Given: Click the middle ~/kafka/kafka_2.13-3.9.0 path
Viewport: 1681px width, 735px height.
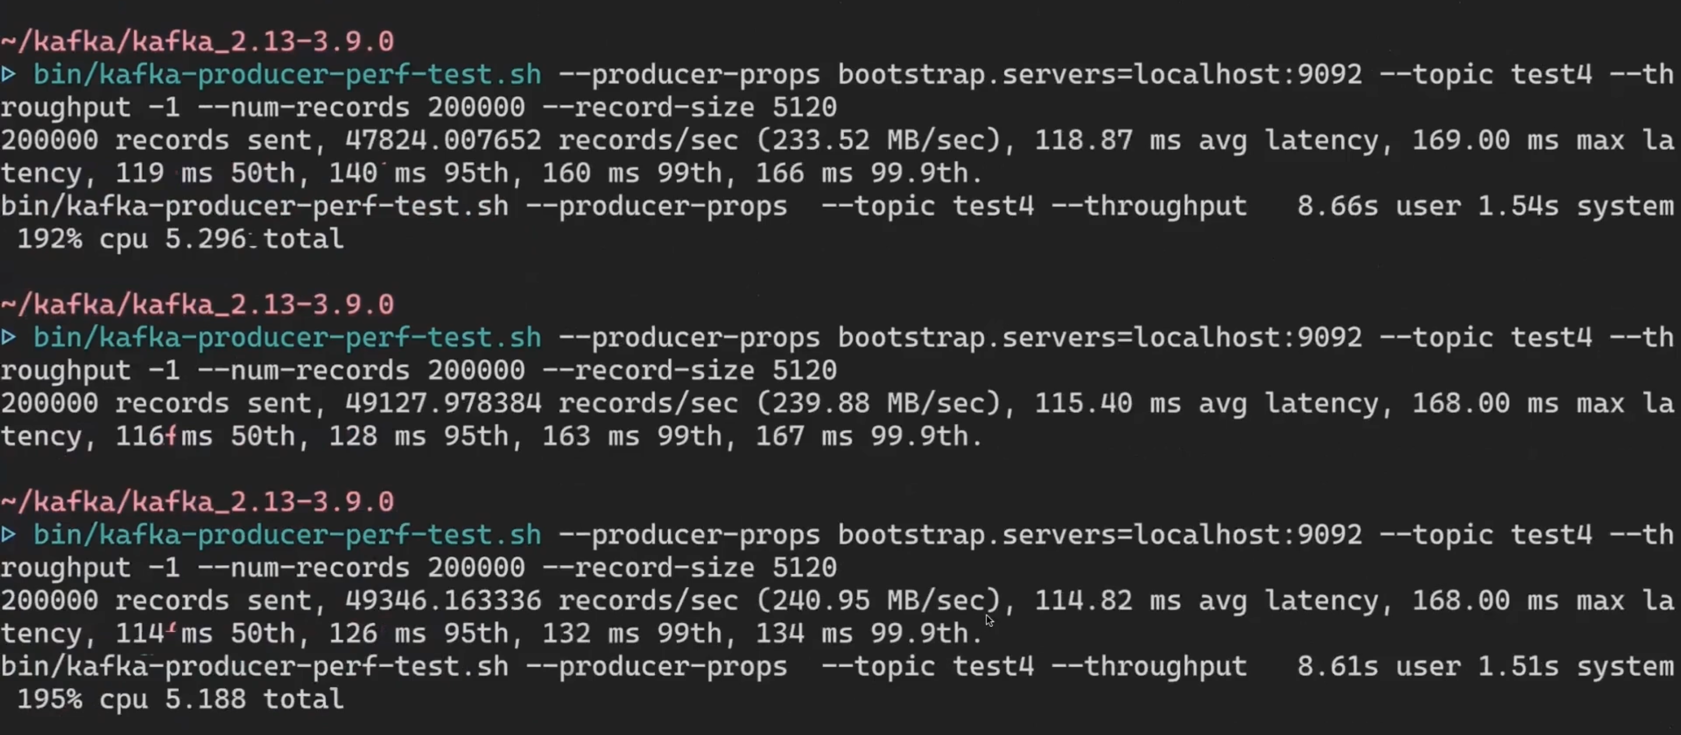Looking at the screenshot, I should (x=196, y=304).
